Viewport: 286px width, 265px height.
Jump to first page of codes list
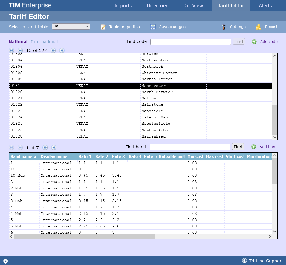pos(11,50)
